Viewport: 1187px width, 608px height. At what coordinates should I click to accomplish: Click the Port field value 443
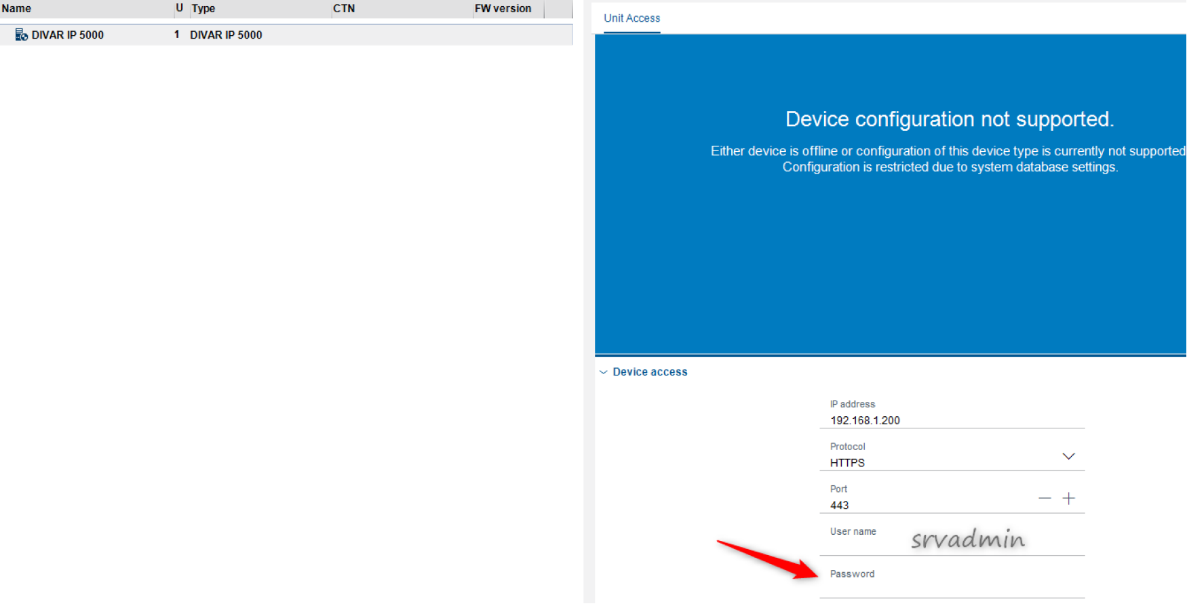[839, 506]
